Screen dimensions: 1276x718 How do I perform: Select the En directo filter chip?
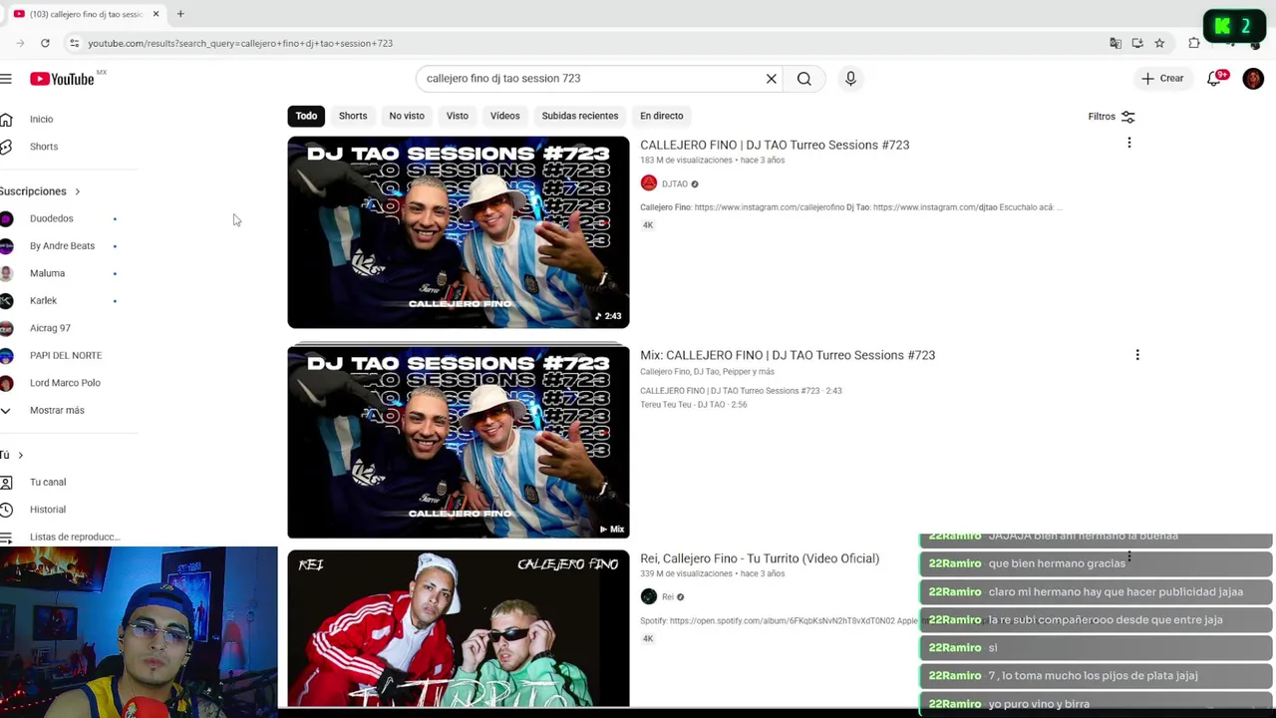click(662, 116)
